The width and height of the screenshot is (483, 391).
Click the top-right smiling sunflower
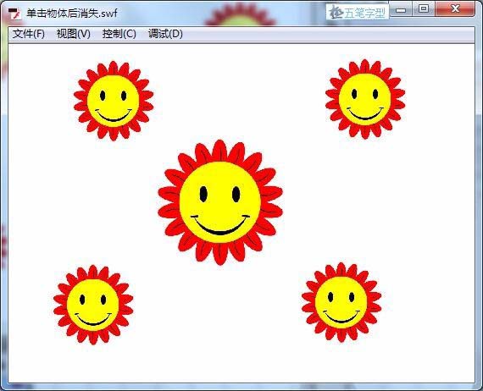tap(365, 99)
